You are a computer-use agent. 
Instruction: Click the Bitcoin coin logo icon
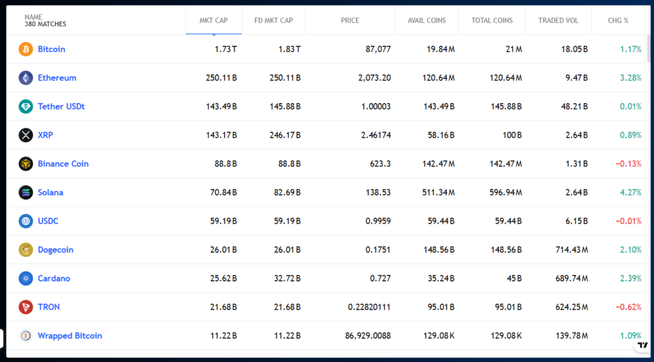26,49
